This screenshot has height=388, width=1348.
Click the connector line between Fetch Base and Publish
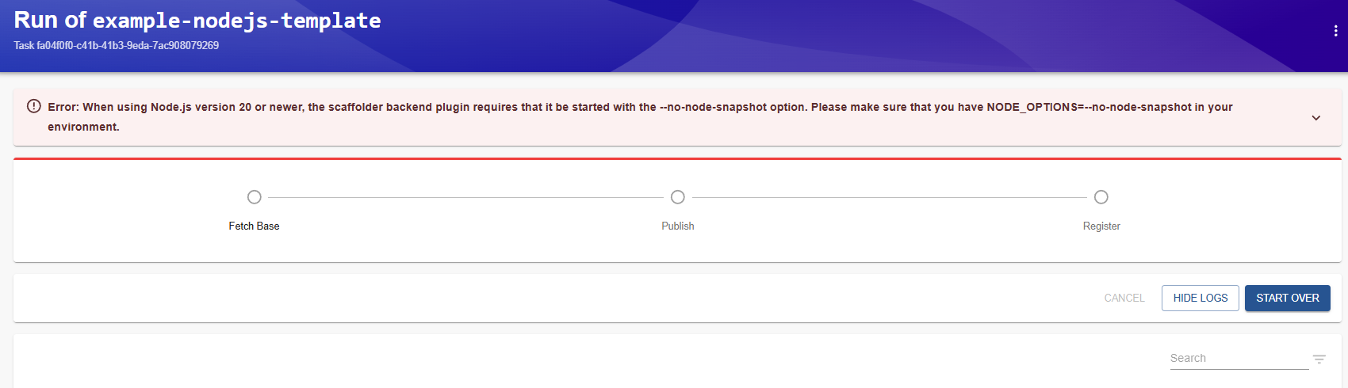(x=465, y=197)
